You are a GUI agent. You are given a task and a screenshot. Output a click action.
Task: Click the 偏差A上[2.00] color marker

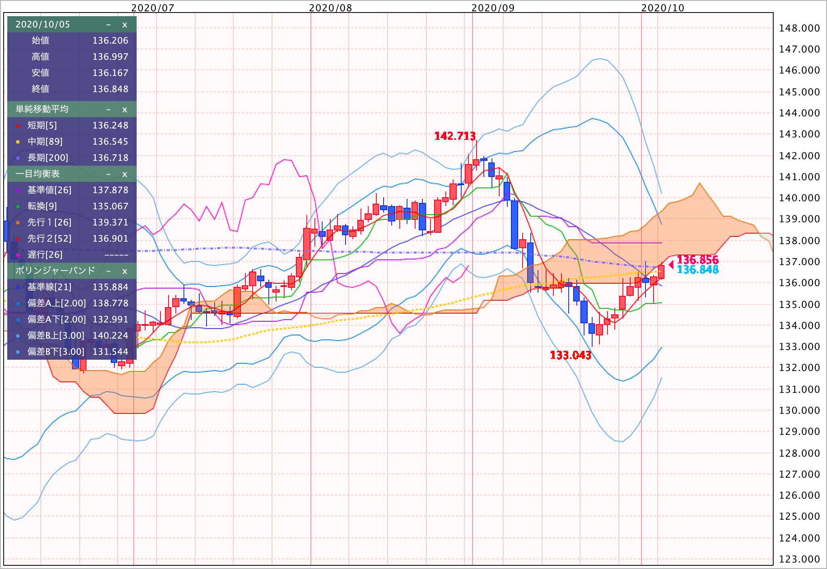pos(18,304)
